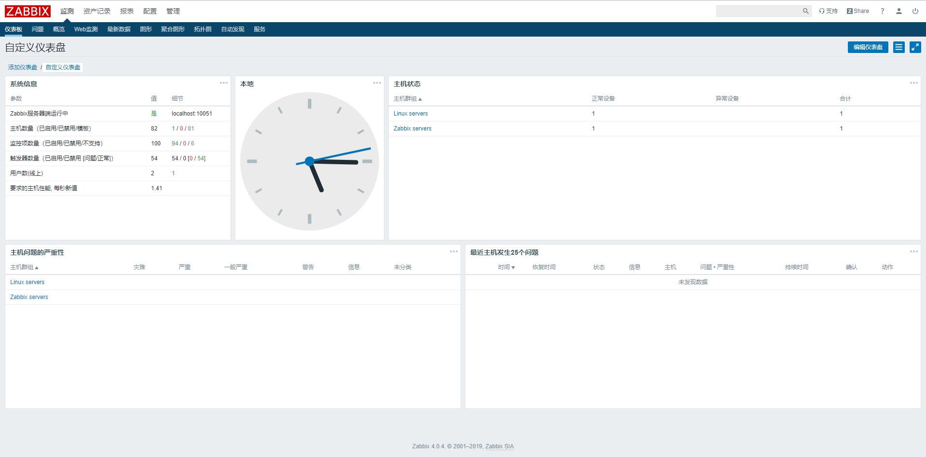The image size is (926, 457).
Task: Click the ZABBIX logo
Action: pos(27,11)
